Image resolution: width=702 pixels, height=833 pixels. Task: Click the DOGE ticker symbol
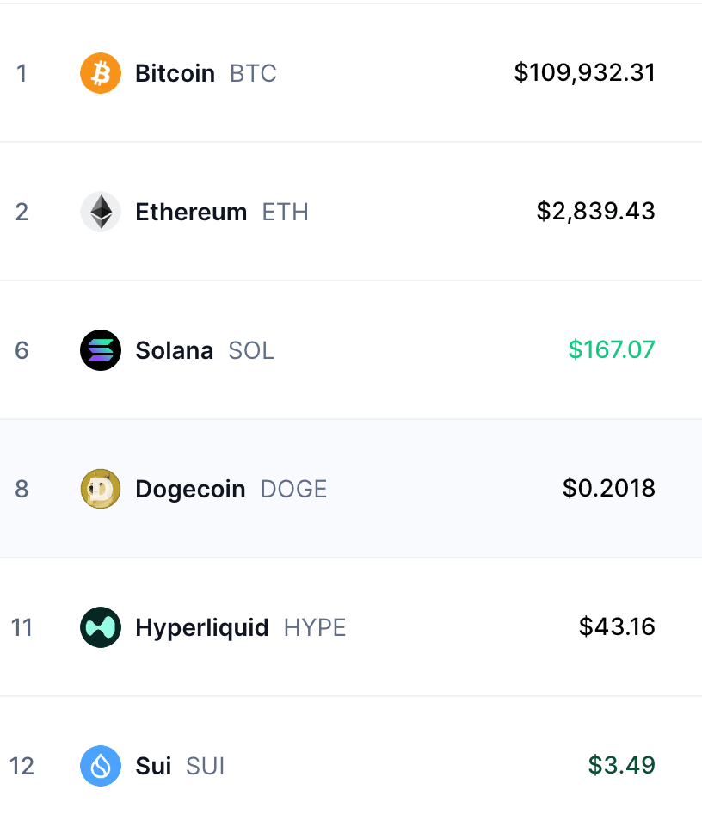pyautogui.click(x=293, y=490)
